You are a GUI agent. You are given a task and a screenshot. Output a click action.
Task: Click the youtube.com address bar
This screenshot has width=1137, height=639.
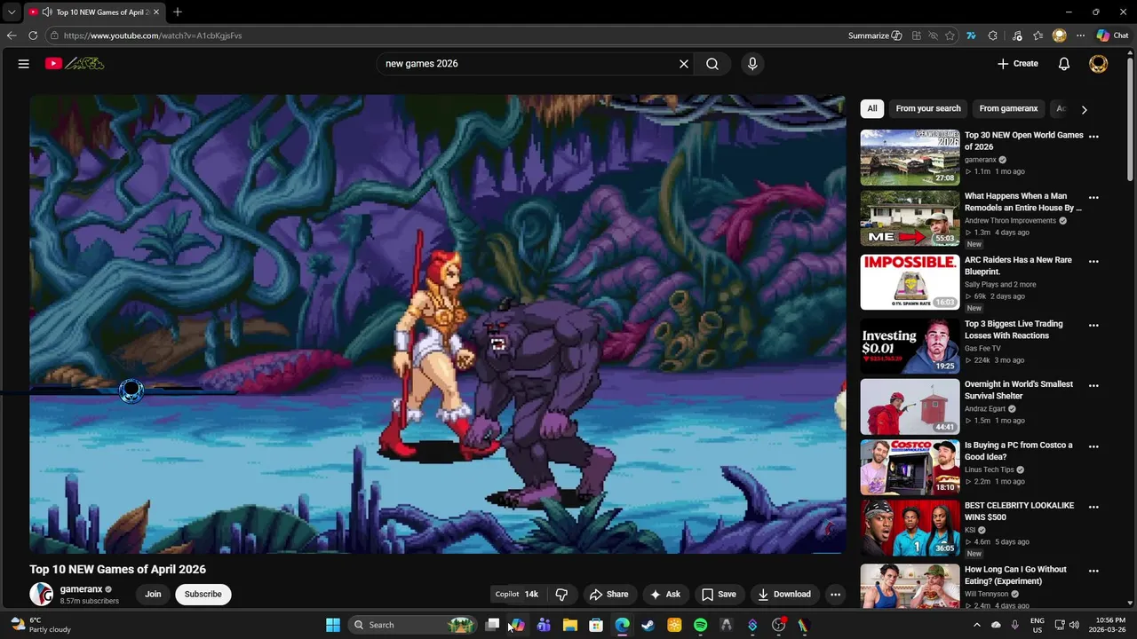[x=444, y=35]
